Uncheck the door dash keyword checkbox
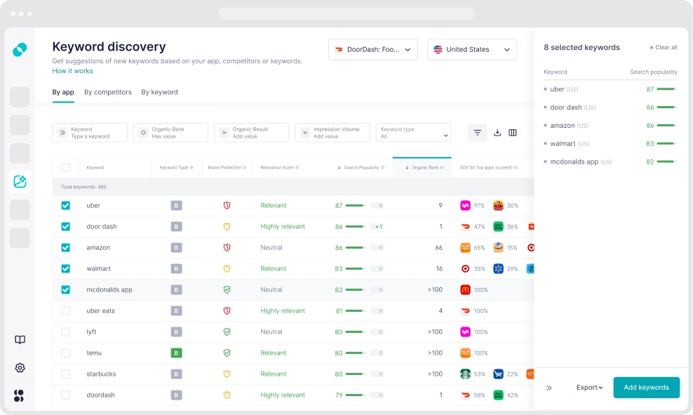The image size is (693, 415). [x=66, y=227]
